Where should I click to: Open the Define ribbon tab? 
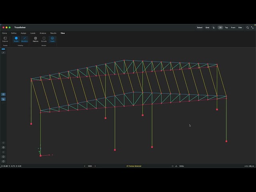pyautogui.click(x=14, y=33)
